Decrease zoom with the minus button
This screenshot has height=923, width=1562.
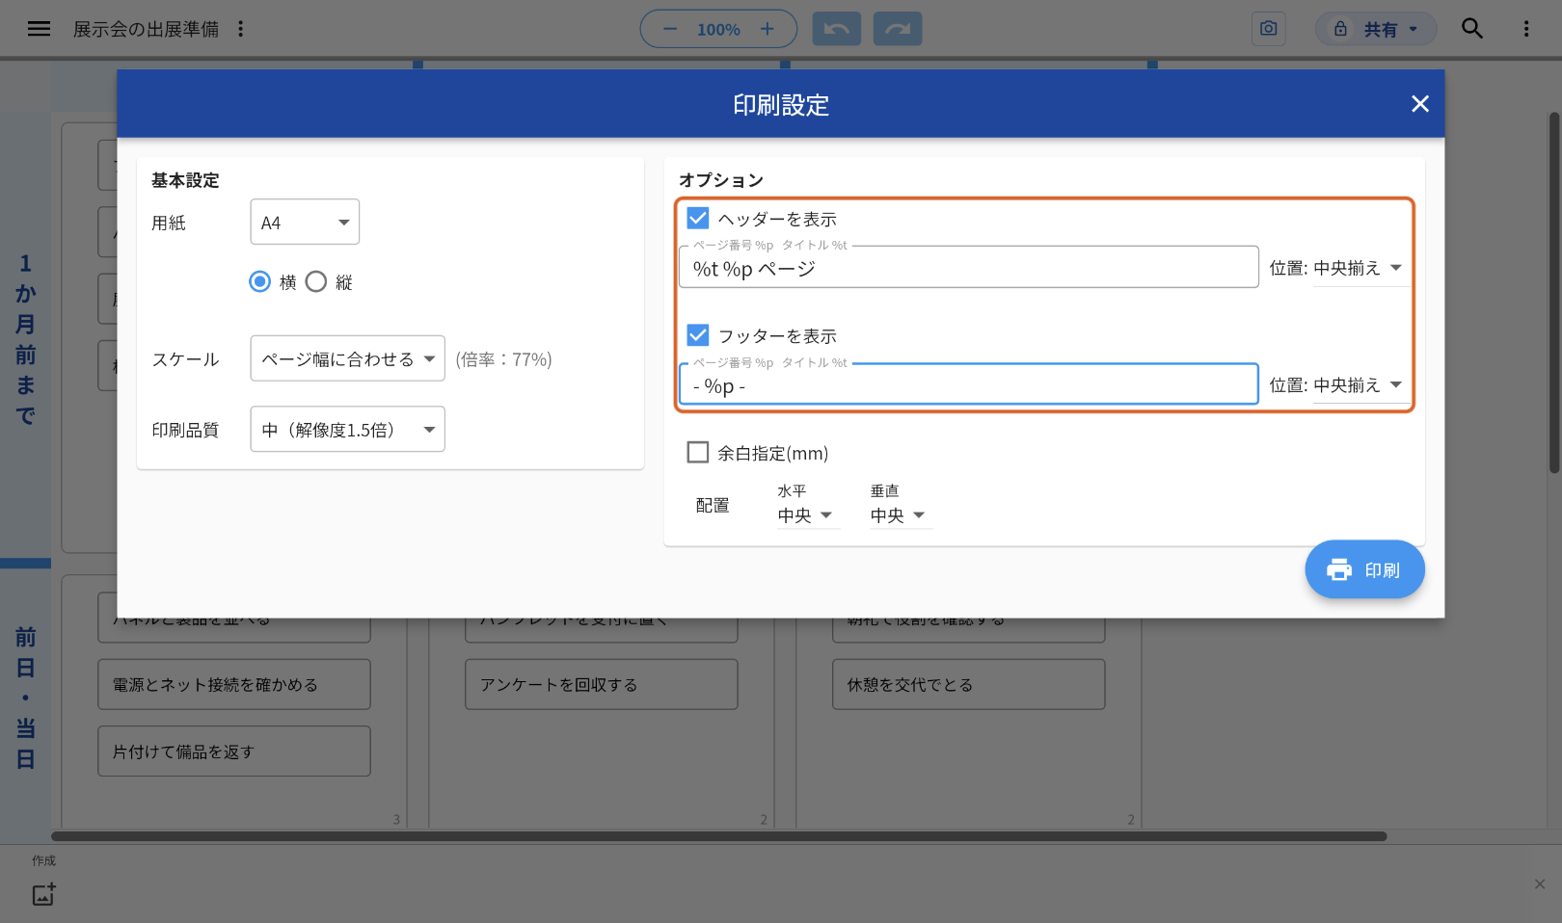[670, 29]
